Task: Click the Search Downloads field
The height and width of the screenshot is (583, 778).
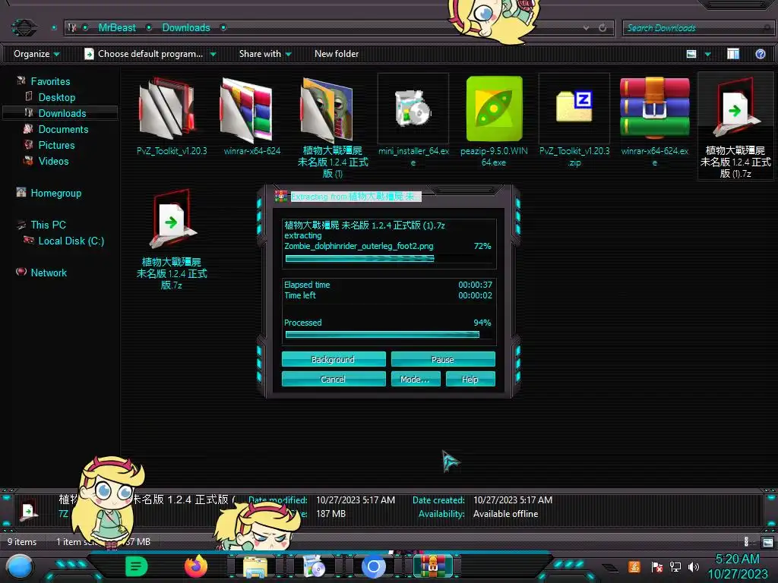Action: (697, 28)
